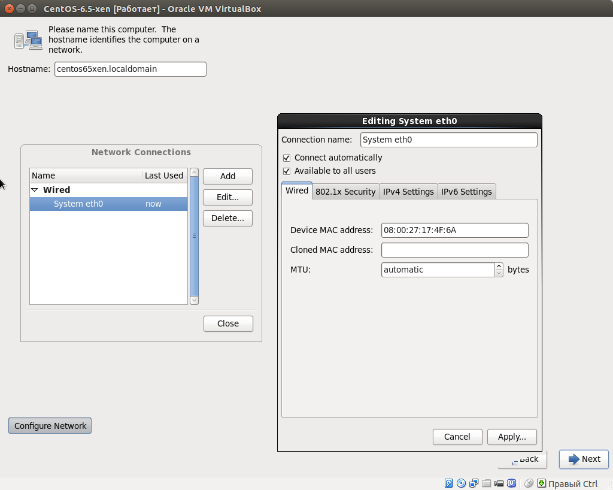Select System eth0 connection row

click(x=109, y=204)
